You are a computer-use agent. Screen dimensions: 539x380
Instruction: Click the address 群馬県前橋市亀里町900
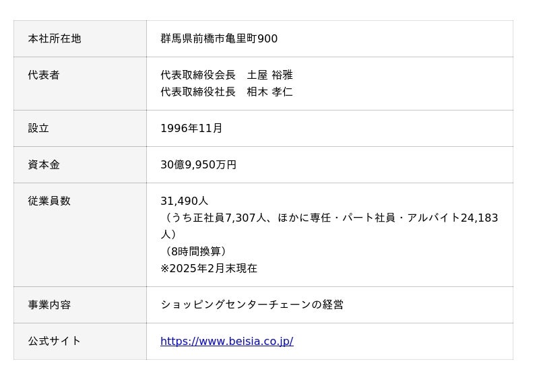click(219, 38)
